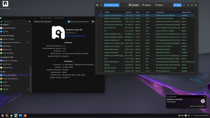Click More System Information button
The width and height of the screenshot is (210, 118).
pos(78,22)
